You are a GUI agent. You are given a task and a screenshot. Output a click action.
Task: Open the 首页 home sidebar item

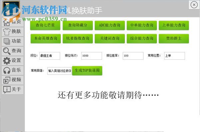pyautogui.click(x=13, y=22)
